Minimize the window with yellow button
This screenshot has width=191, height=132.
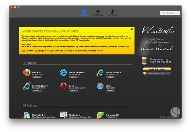[x=15, y=7]
